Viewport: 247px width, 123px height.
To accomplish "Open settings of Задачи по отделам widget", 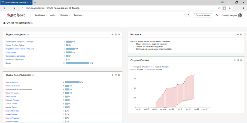I will [119, 34].
